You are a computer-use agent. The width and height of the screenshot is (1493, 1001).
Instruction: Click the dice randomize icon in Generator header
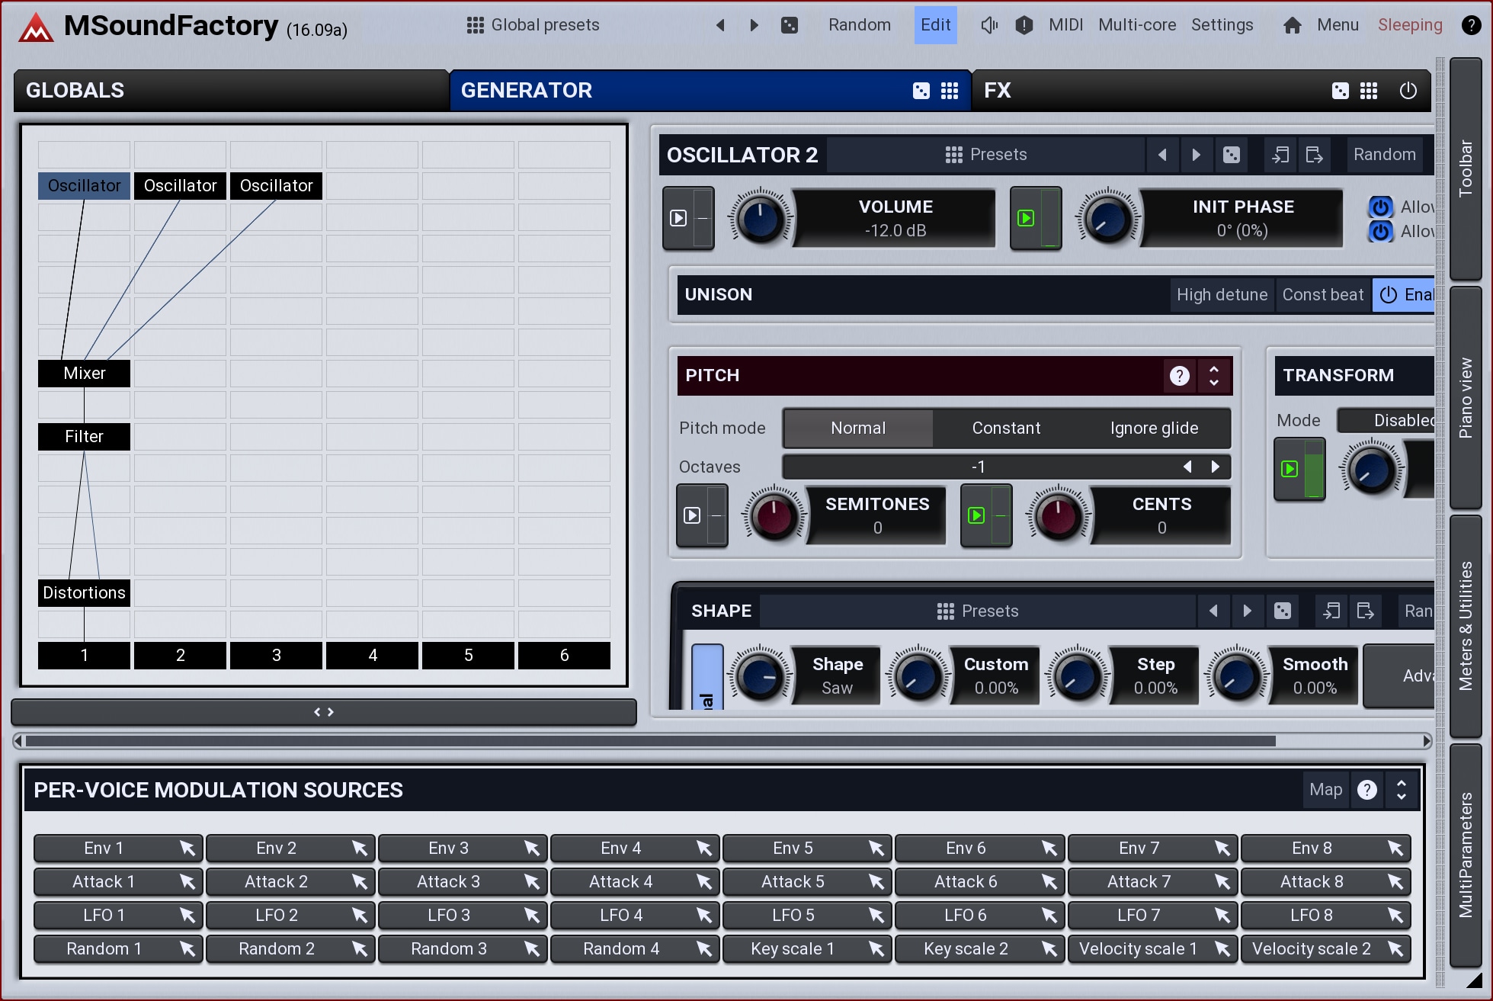tap(921, 91)
